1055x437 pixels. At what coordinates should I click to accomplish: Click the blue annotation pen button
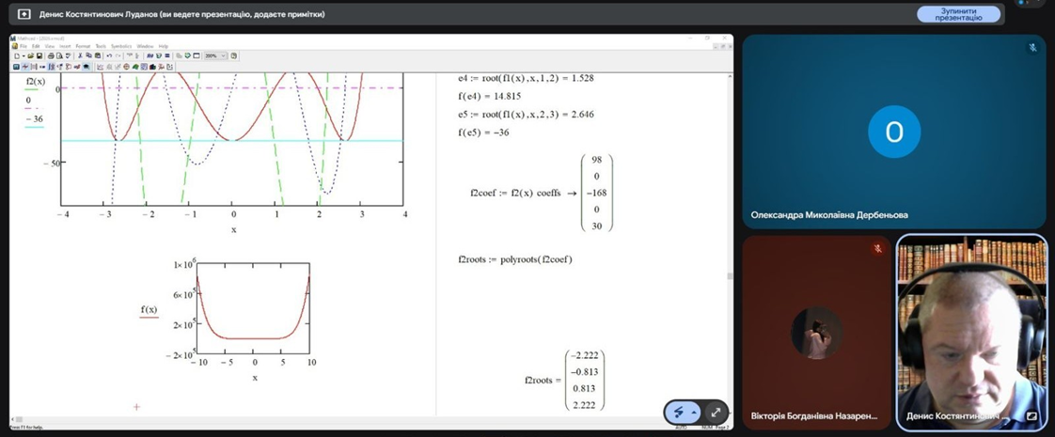[679, 412]
